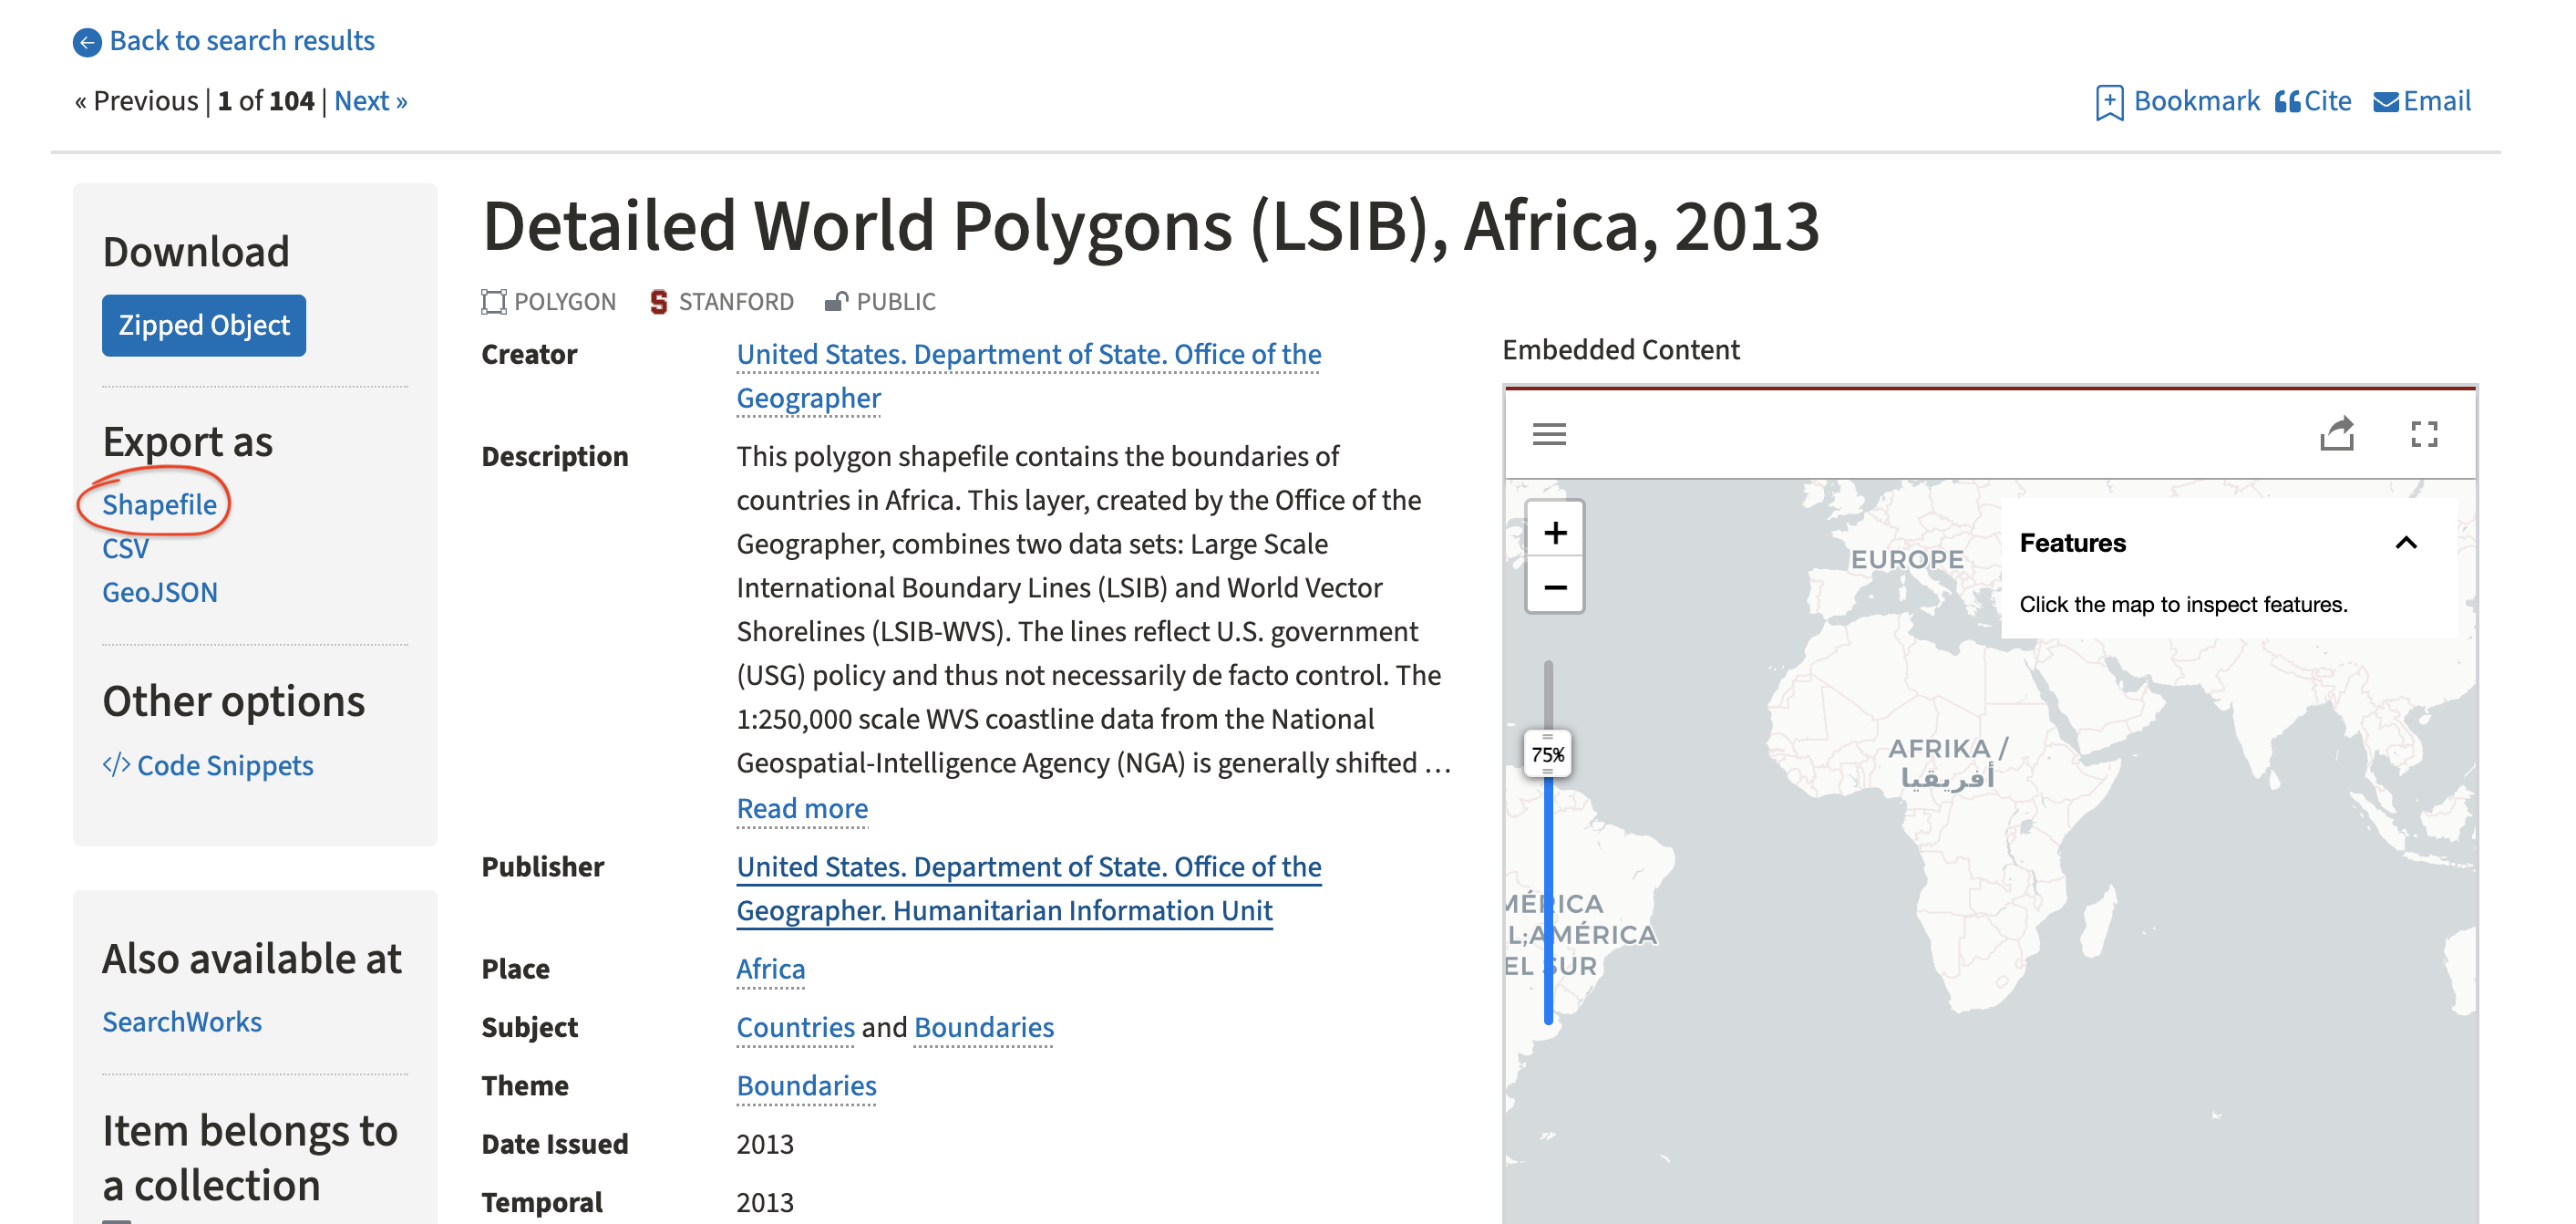Click the Africa place link
This screenshot has height=1224, width=2576.
[x=770, y=969]
